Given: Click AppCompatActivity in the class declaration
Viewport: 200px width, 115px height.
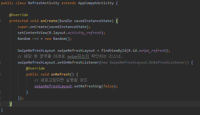Looking at the screenshot, I should pos(96,3).
